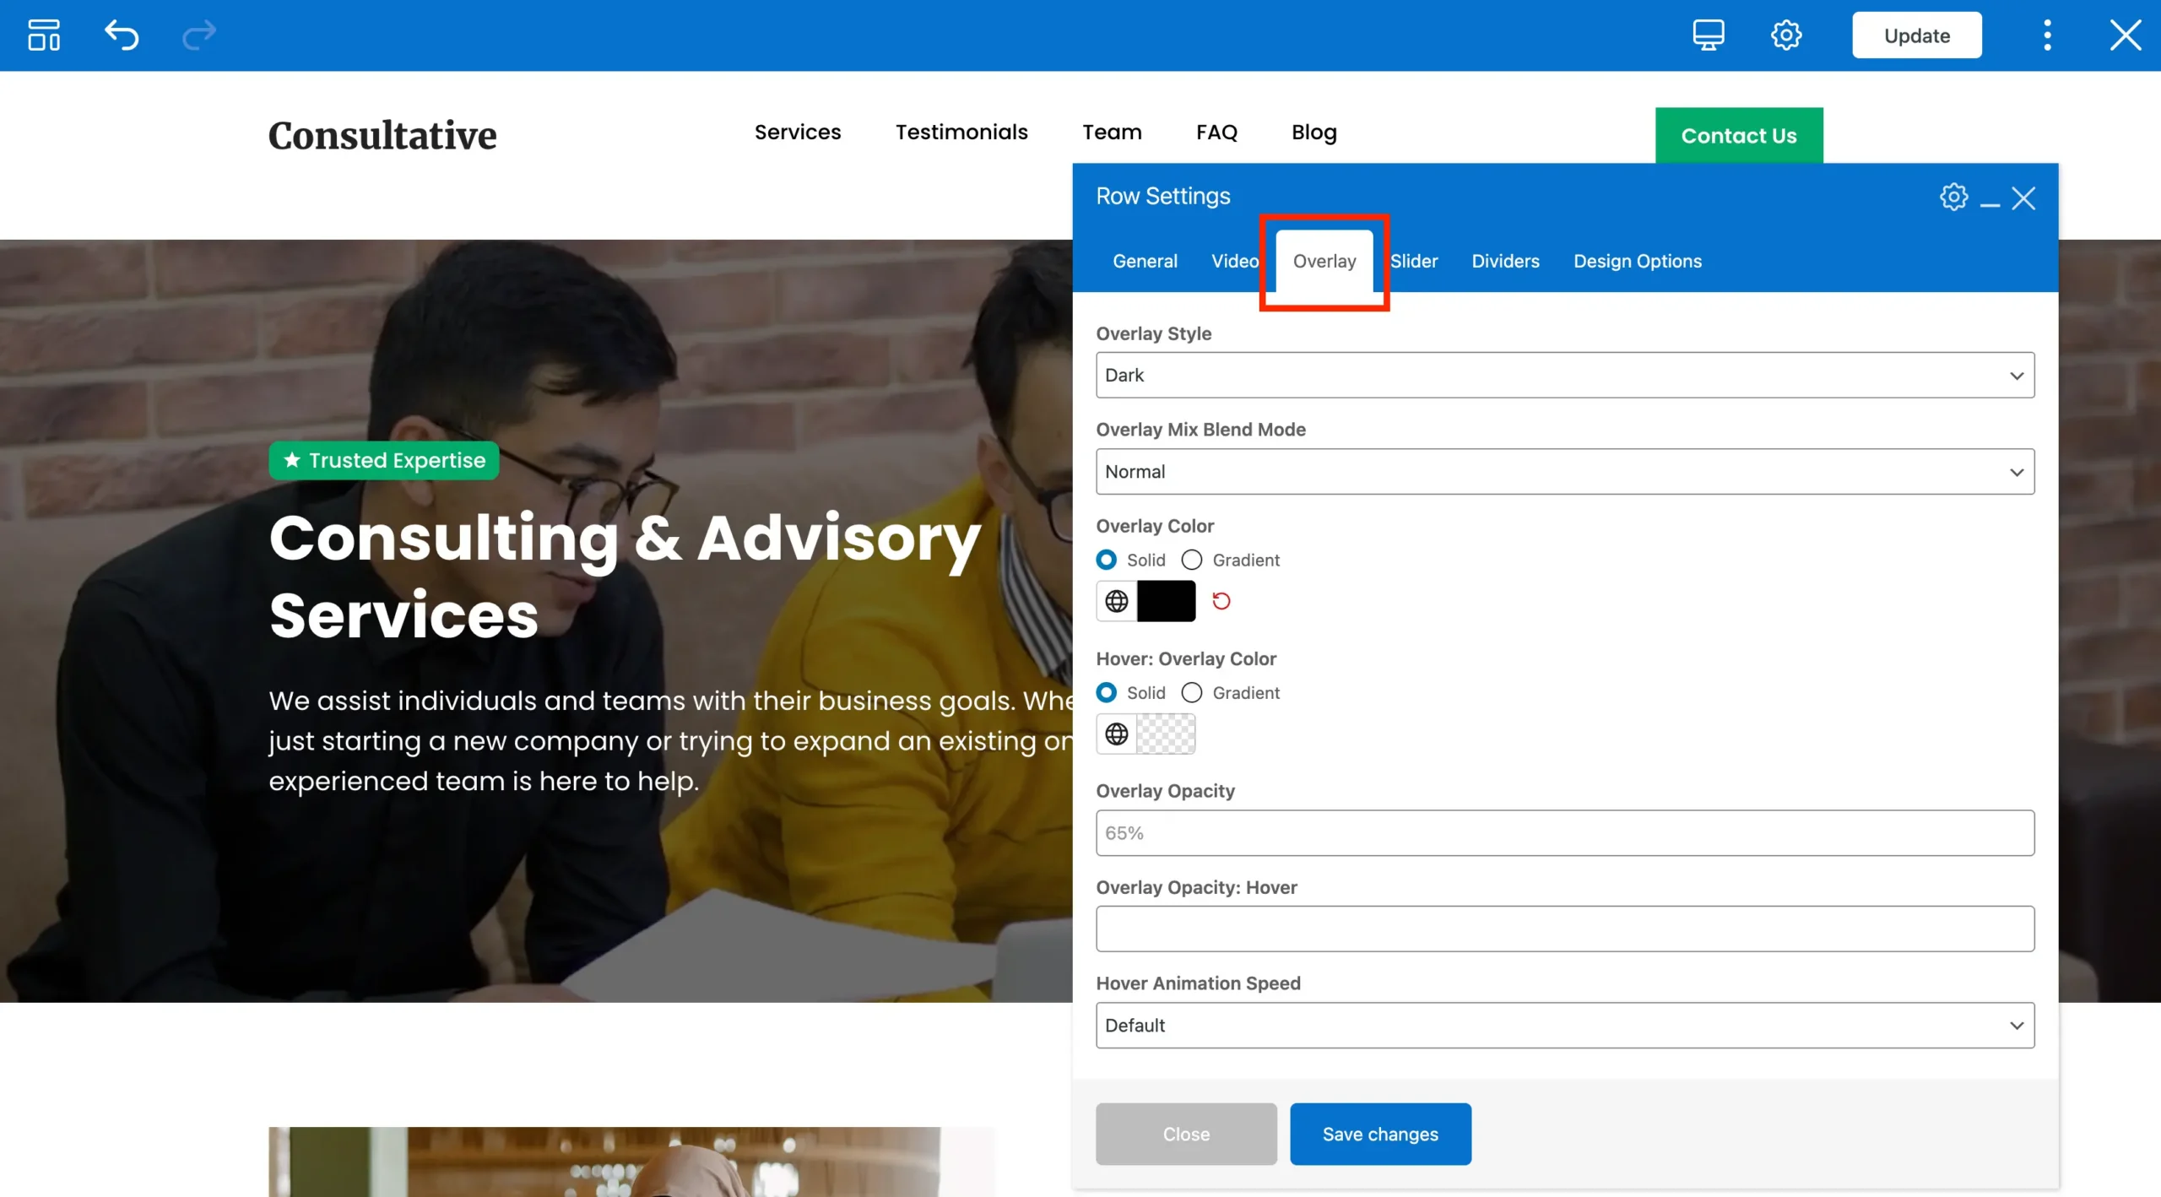The height and width of the screenshot is (1197, 2161).
Task: Switch to the Dividers tab
Action: (x=1505, y=262)
